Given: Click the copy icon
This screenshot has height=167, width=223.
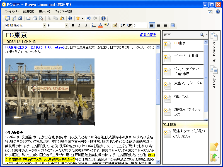Looking at the screenshot, I should coord(55,18).
